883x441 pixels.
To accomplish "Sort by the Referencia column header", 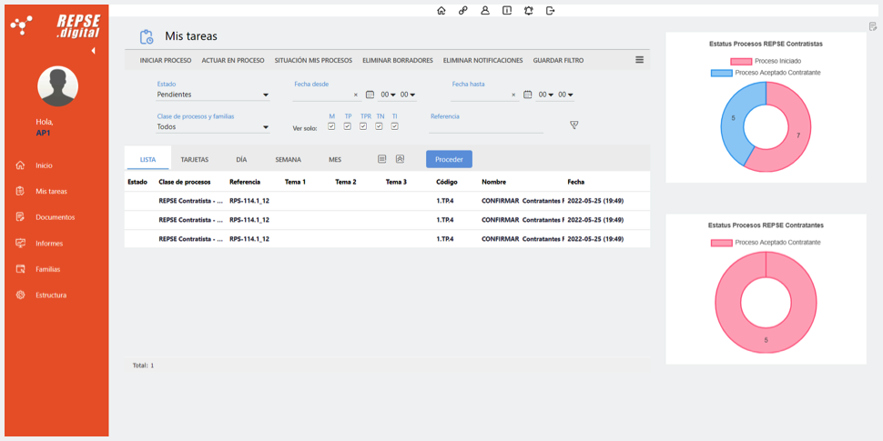I will pyautogui.click(x=245, y=182).
